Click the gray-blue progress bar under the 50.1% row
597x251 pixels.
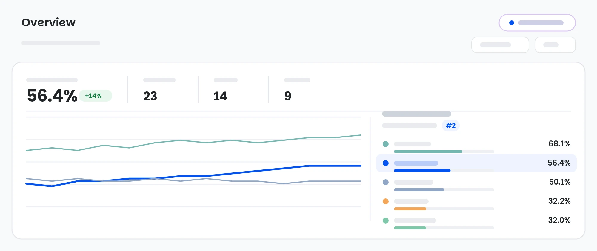click(419, 190)
